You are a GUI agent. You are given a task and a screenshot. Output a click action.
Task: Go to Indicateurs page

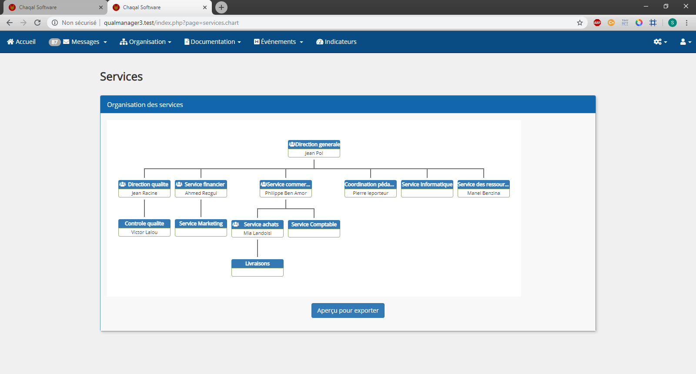tap(336, 42)
